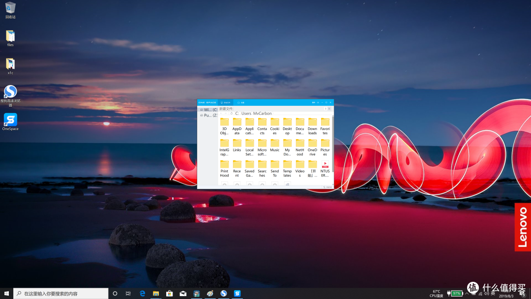The image size is (531, 299).
Task: Select the Music folder
Action: pyautogui.click(x=275, y=146)
